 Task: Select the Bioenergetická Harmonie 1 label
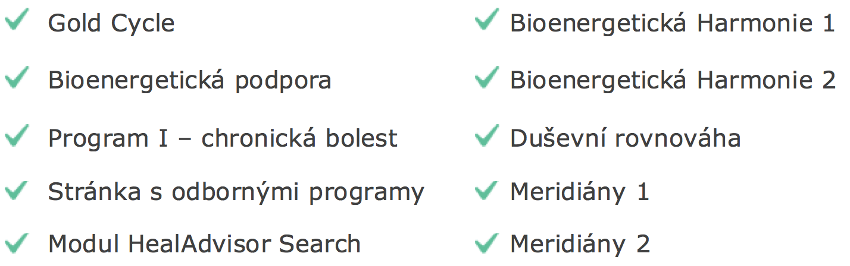673,24
